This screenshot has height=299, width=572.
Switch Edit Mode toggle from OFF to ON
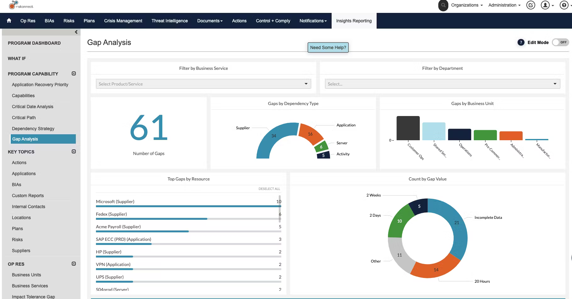coord(560,42)
